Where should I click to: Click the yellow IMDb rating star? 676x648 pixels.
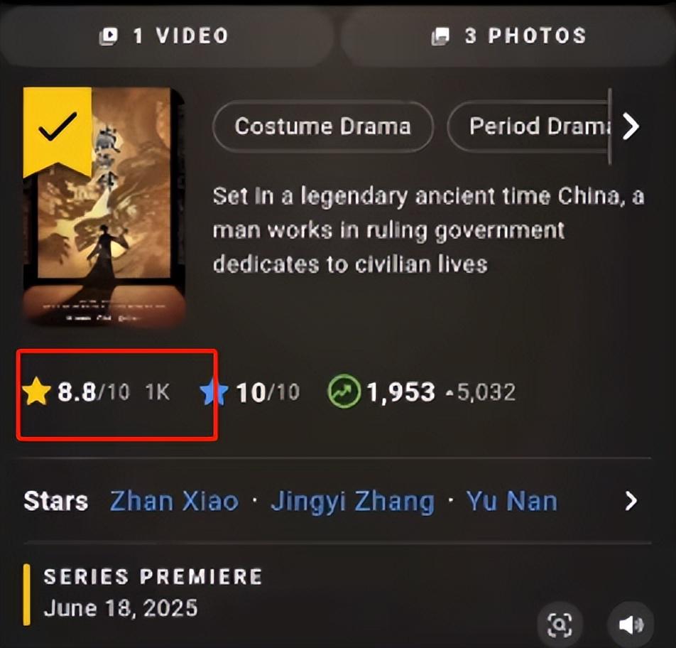click(x=36, y=391)
